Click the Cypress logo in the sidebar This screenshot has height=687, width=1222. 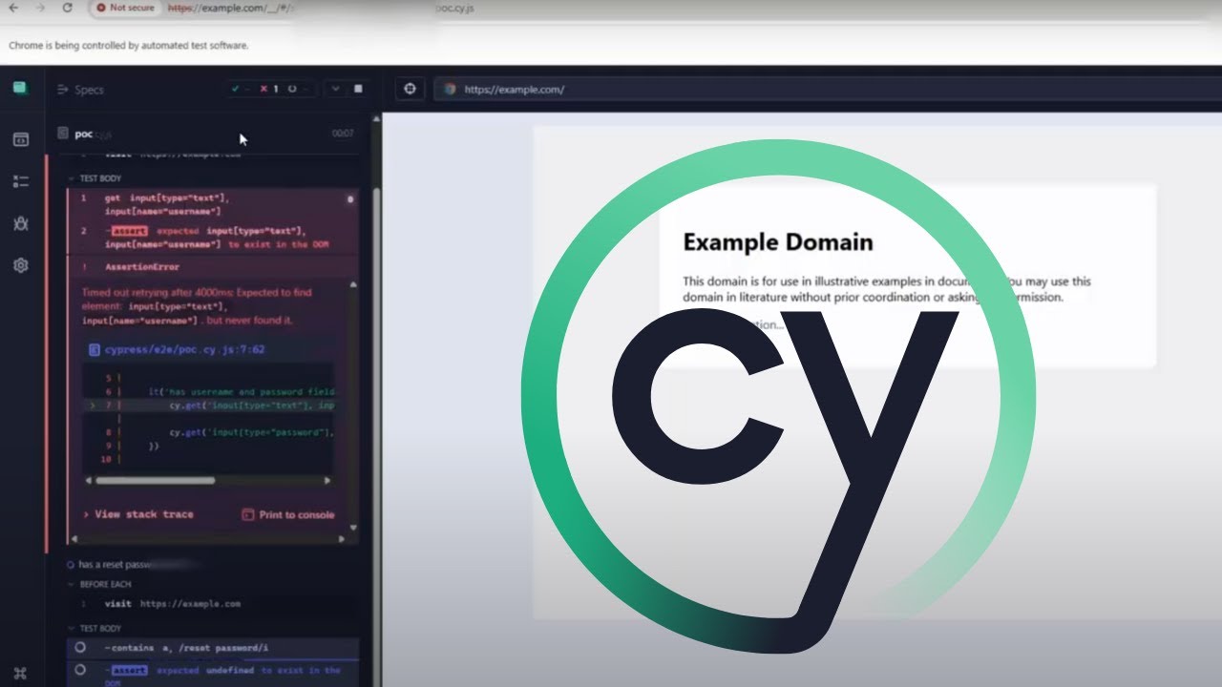[20, 89]
